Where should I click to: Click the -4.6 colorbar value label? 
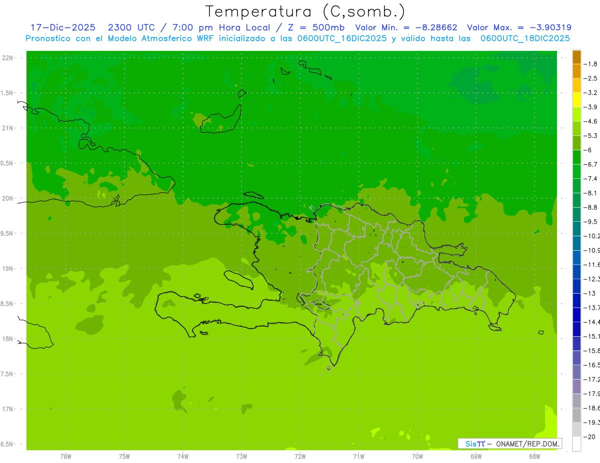tap(590, 121)
